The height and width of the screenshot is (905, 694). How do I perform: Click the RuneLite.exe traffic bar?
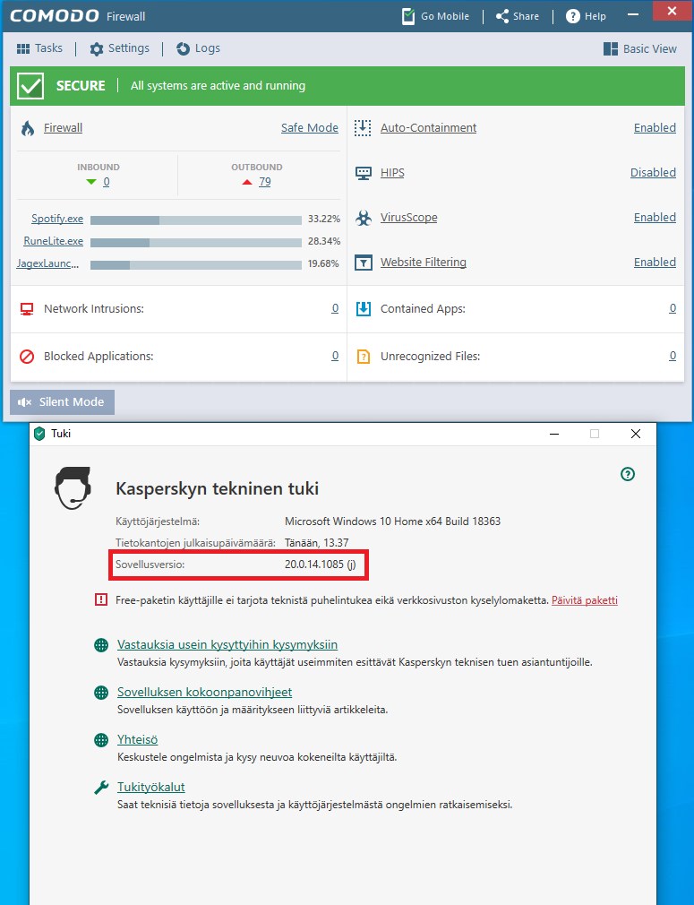pos(196,243)
